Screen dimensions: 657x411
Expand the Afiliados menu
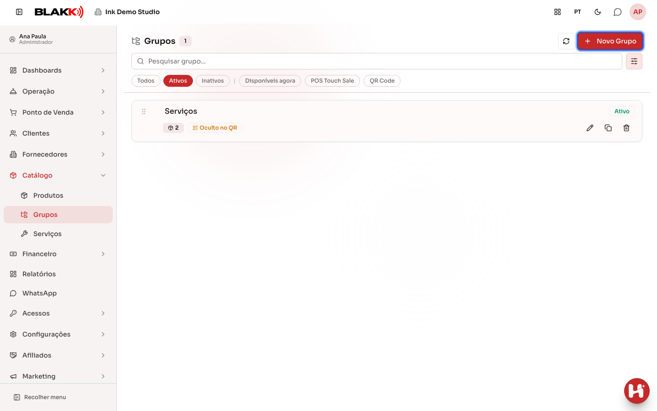[x=58, y=355]
